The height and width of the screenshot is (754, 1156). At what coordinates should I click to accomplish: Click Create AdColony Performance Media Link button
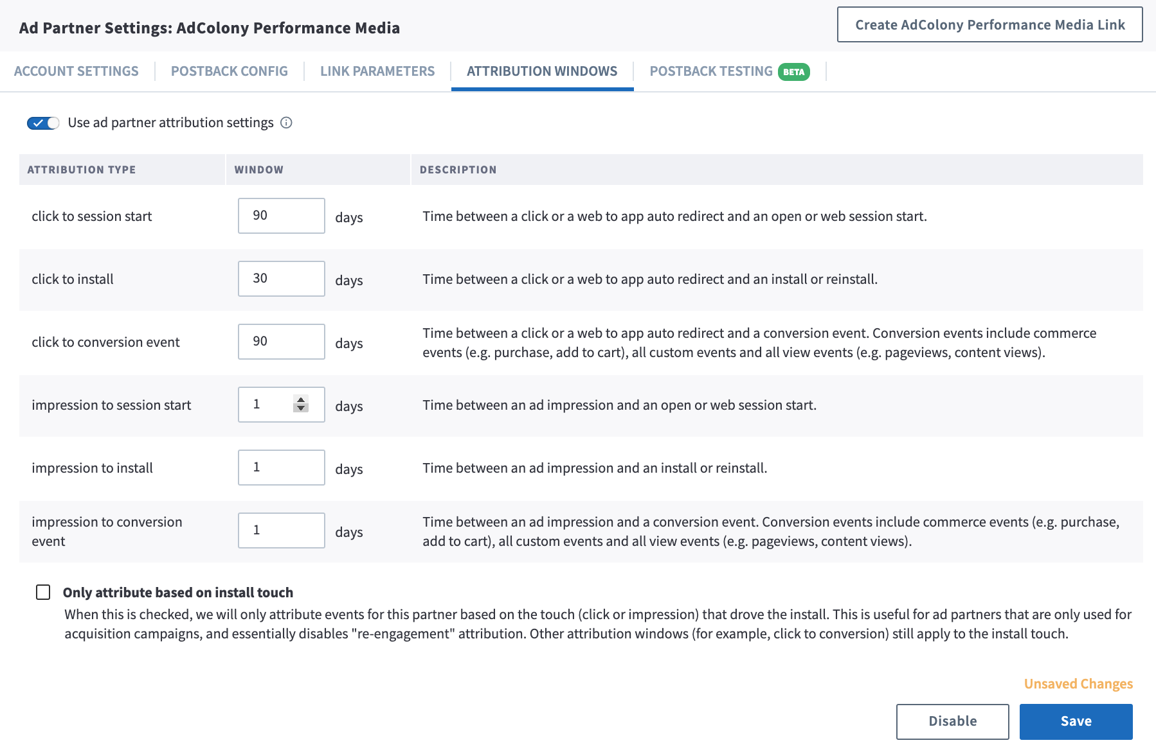pyautogui.click(x=990, y=25)
